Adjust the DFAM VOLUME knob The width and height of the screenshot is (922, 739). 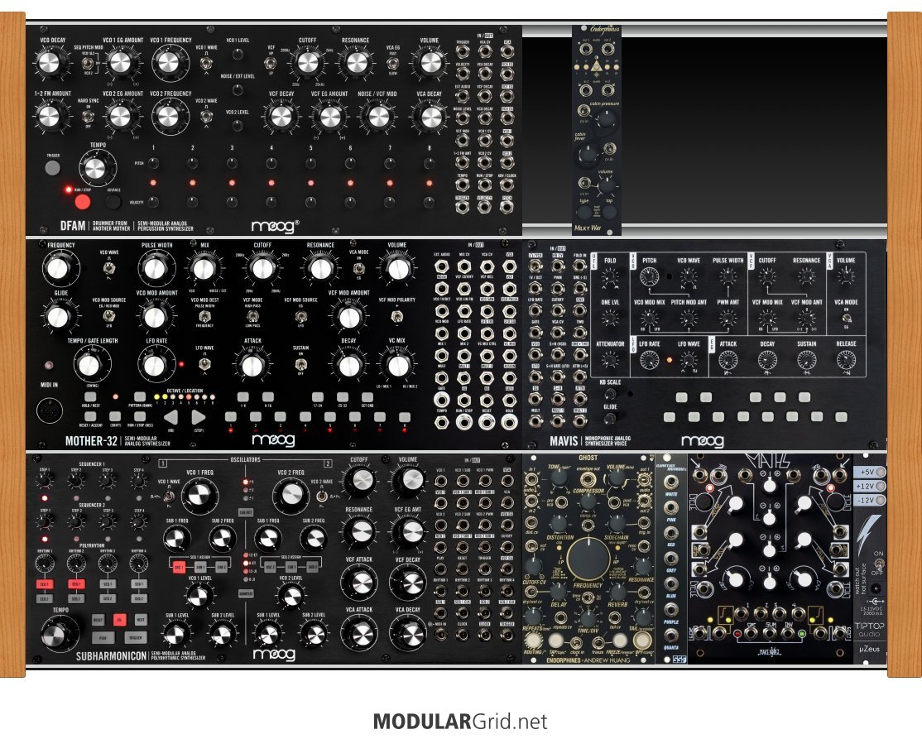coord(431,63)
